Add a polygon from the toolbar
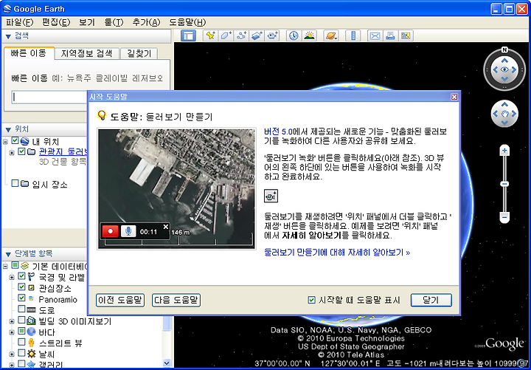This screenshot has width=531, height=370. 226,35
